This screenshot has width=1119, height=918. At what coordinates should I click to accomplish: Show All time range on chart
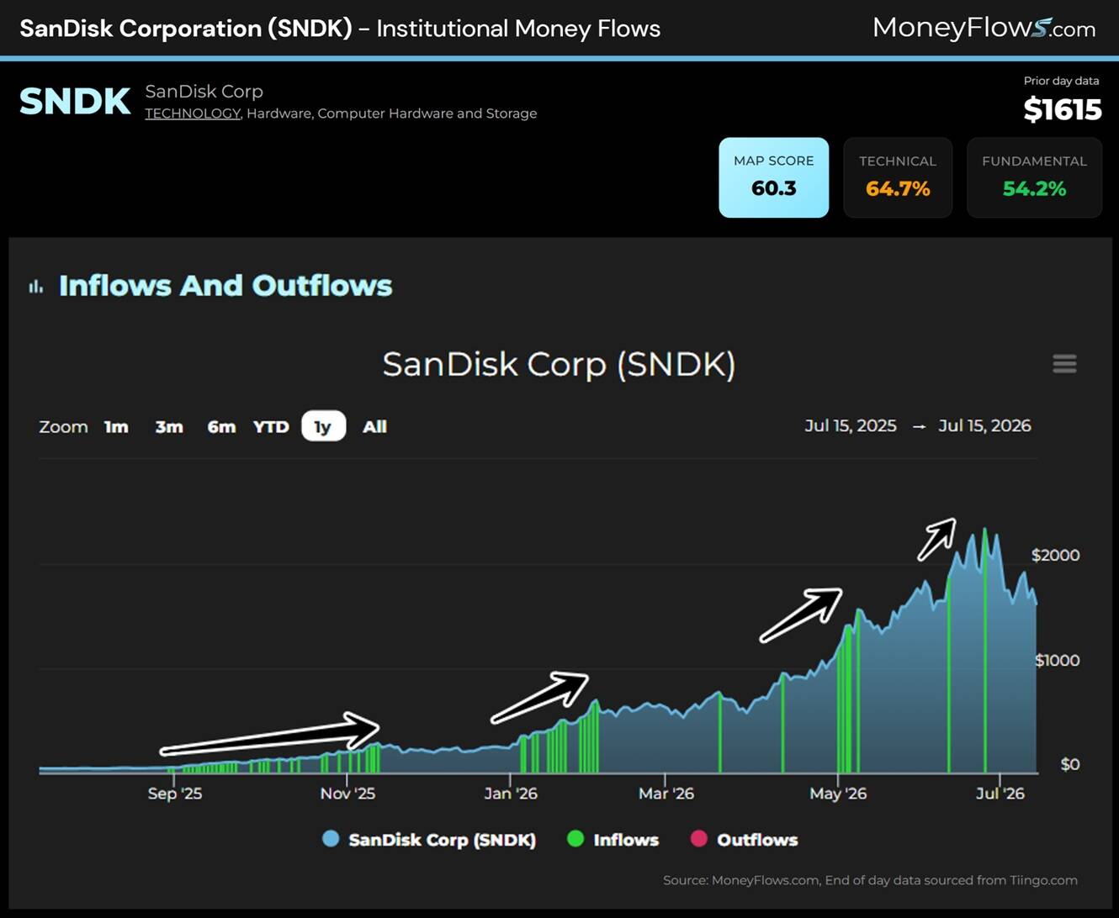(374, 427)
